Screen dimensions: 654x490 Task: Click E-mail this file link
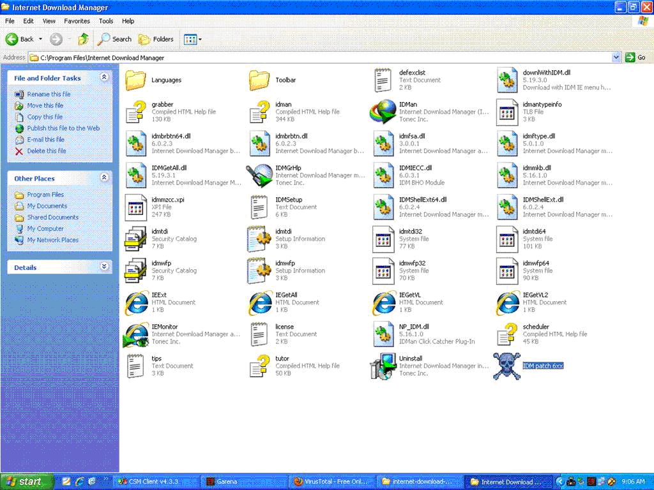[x=45, y=140]
